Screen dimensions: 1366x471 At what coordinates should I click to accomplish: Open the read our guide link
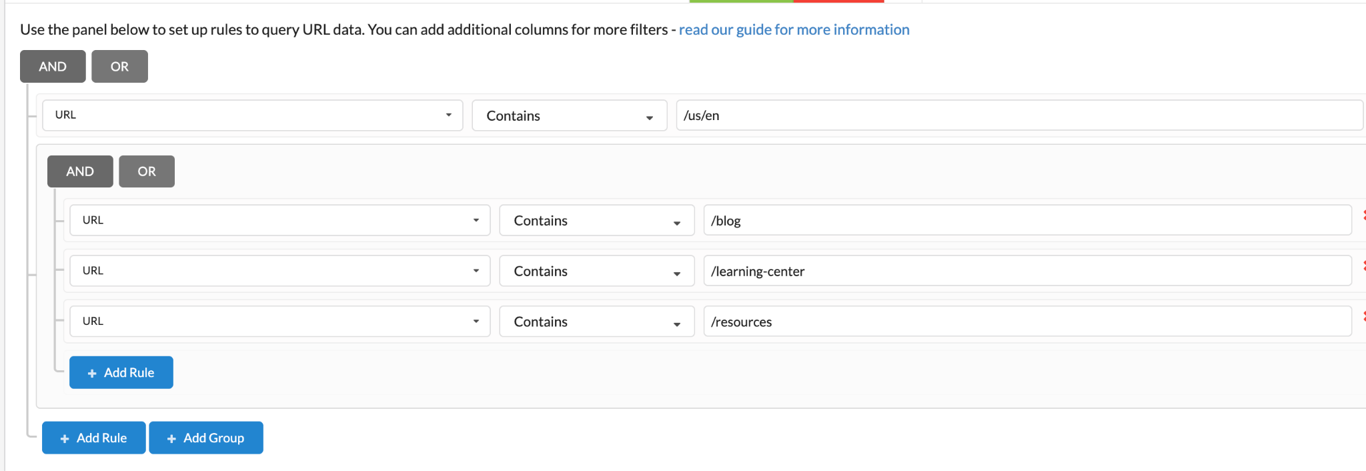[x=794, y=29]
